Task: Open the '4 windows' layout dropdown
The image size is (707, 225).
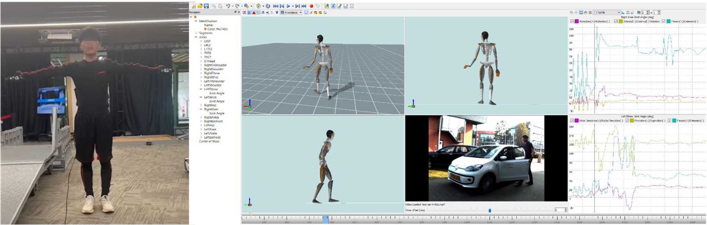Action: click(x=301, y=13)
